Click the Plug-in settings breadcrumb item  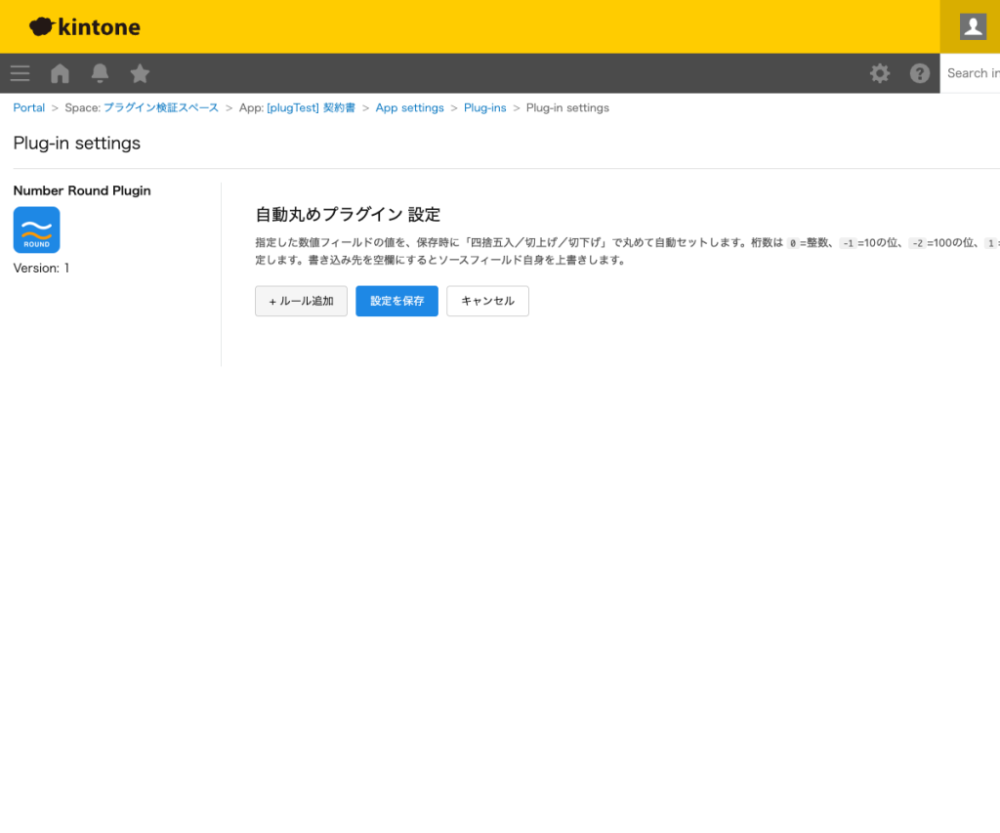click(566, 107)
